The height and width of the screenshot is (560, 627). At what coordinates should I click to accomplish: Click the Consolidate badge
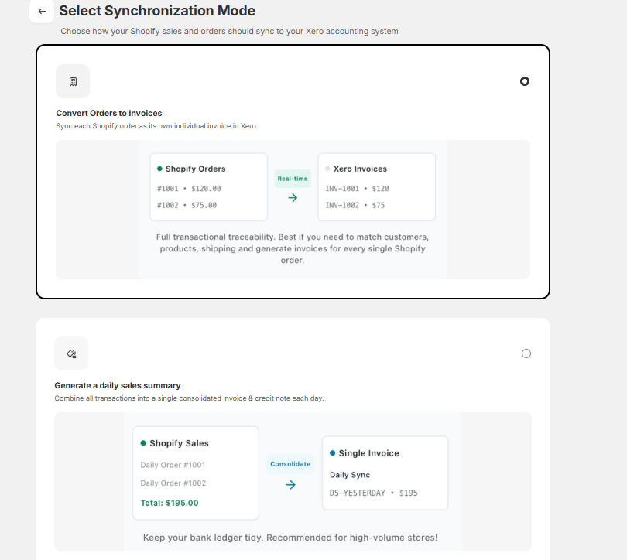coord(290,464)
